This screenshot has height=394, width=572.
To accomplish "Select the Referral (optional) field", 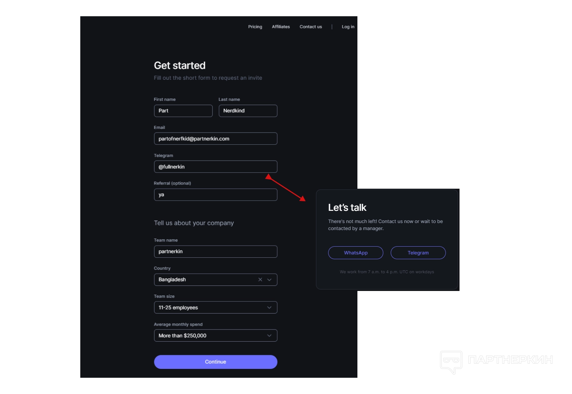I will tap(215, 195).
